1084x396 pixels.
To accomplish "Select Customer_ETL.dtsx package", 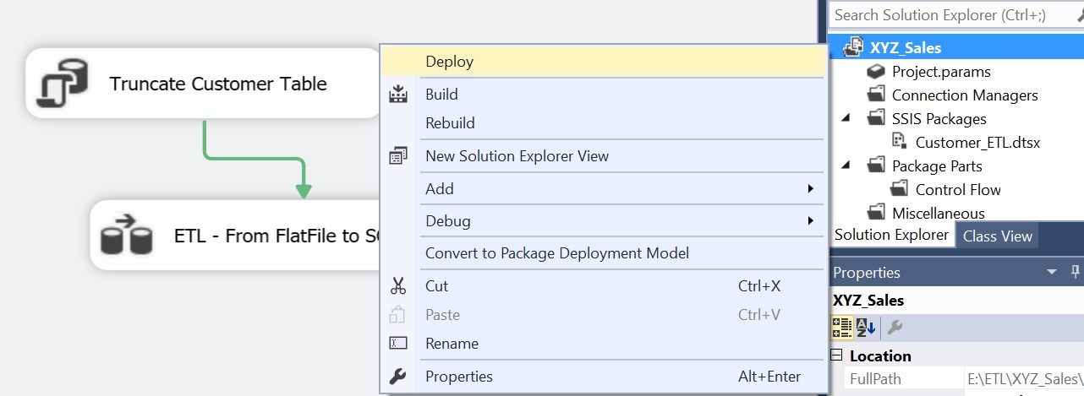I will [x=977, y=143].
